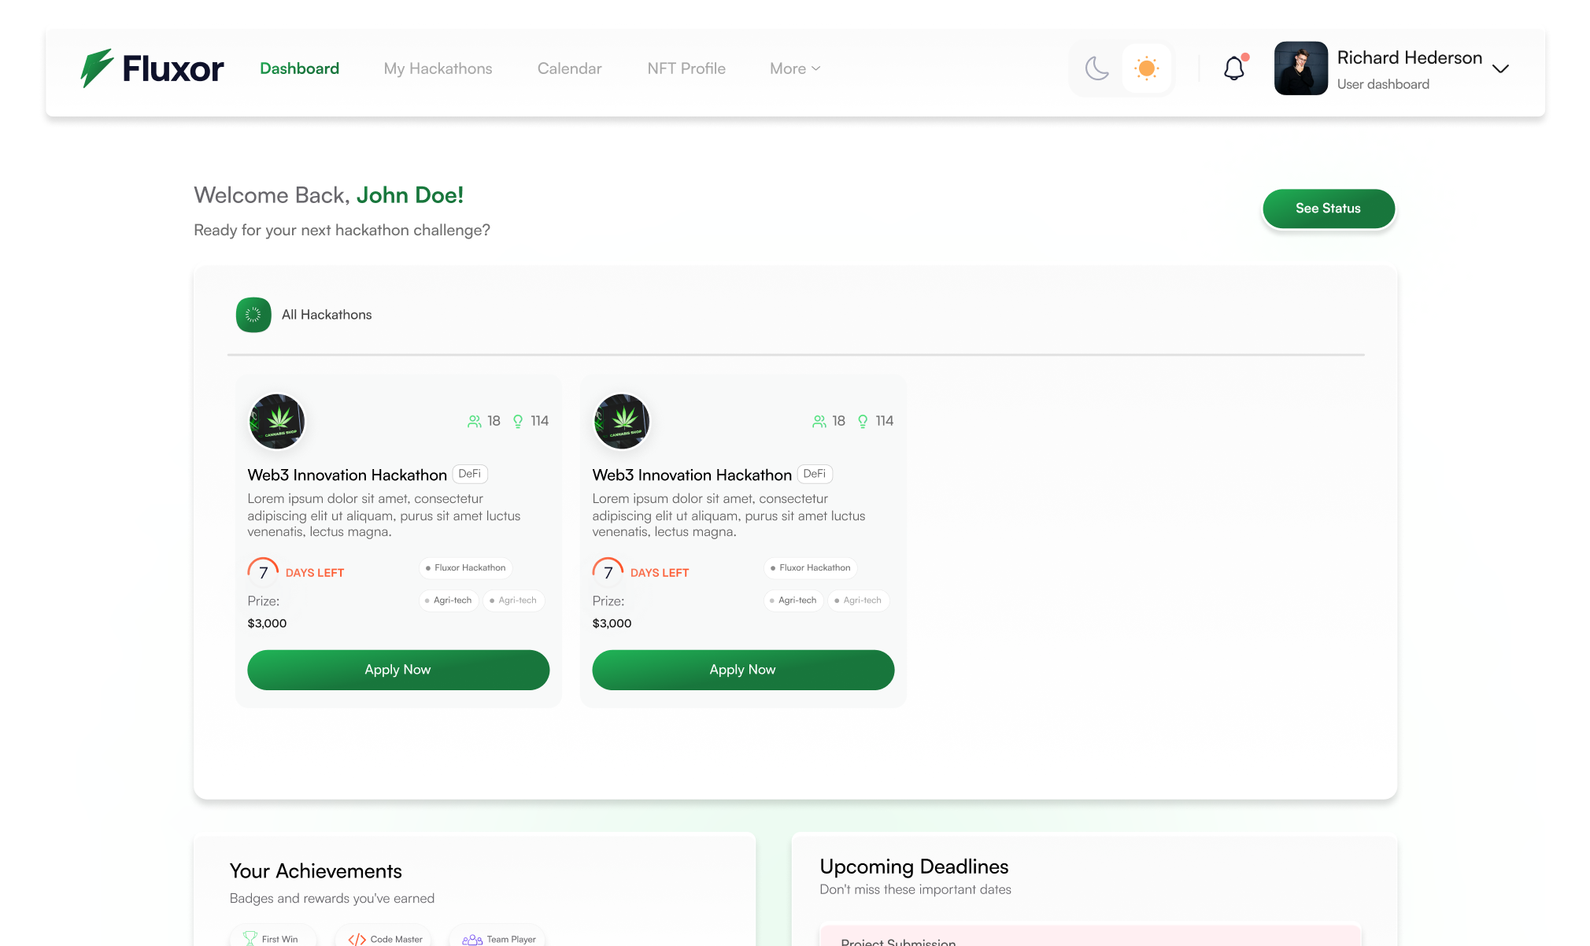Viewport: 1590px width, 946px height.
Task: Select Code Master achievement badge icon
Action: [357, 939]
